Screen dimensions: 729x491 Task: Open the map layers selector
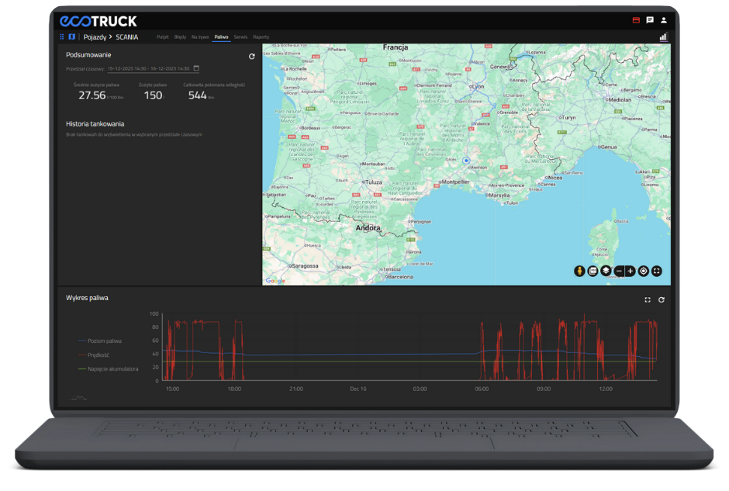pyautogui.click(x=606, y=271)
